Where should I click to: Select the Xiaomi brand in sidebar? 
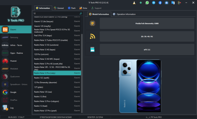click(x=16, y=29)
